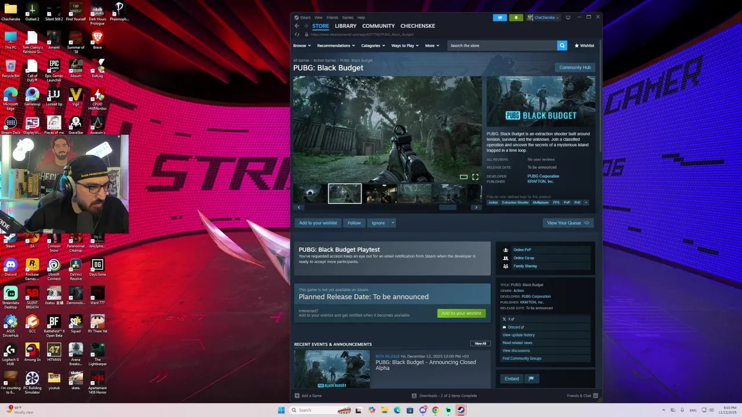Switch to the LIBRARY tab

345,26
